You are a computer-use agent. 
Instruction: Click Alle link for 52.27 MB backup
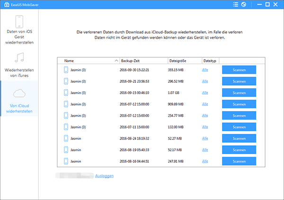(205, 138)
